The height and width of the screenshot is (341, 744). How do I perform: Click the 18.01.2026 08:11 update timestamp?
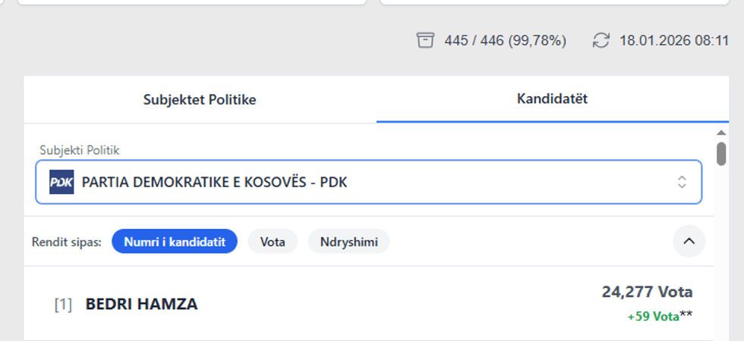[673, 41]
